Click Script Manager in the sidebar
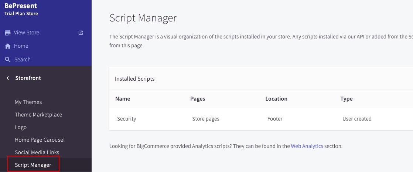 33,165
